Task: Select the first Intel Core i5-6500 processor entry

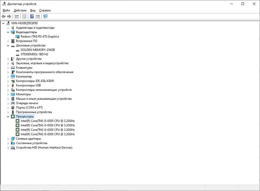Action: tap(48, 121)
